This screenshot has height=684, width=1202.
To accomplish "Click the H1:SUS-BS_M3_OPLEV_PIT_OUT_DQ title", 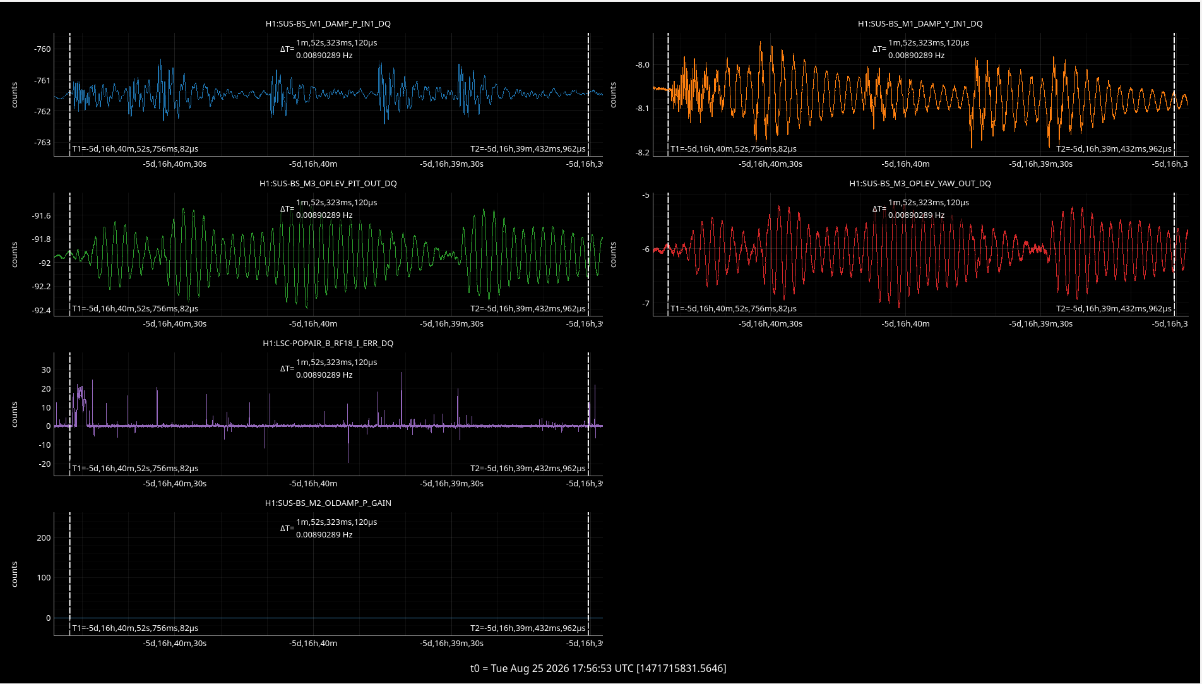I will coord(328,184).
